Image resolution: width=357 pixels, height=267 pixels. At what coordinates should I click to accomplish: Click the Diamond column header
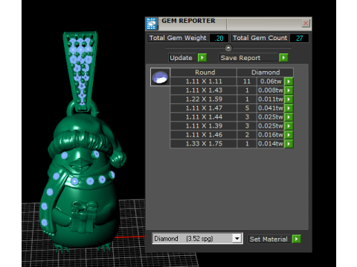[266, 73]
